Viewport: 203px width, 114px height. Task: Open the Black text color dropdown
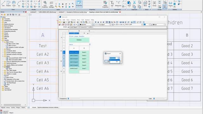pyautogui.click(x=164, y=25)
